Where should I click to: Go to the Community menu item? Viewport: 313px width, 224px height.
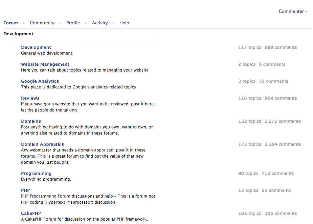(x=42, y=23)
